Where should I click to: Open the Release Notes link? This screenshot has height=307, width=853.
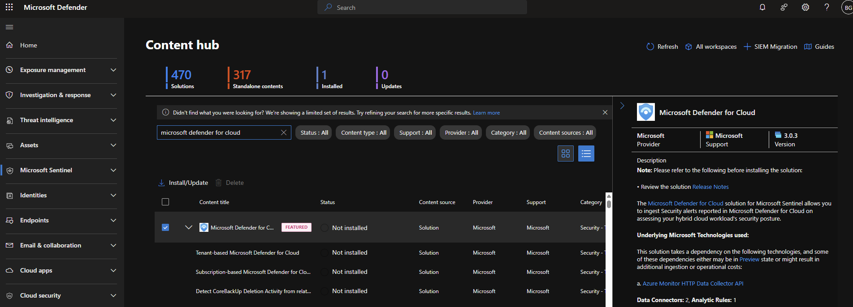[x=710, y=187]
